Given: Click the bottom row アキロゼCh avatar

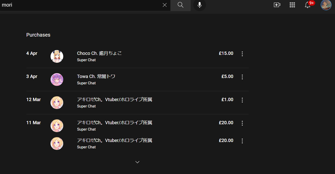Looking at the screenshot, I should tap(57, 144).
